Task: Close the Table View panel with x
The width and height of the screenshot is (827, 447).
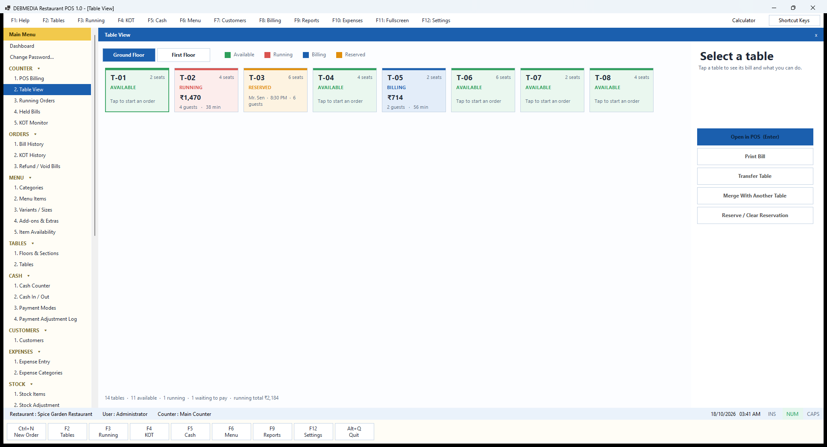Action: tap(816, 35)
